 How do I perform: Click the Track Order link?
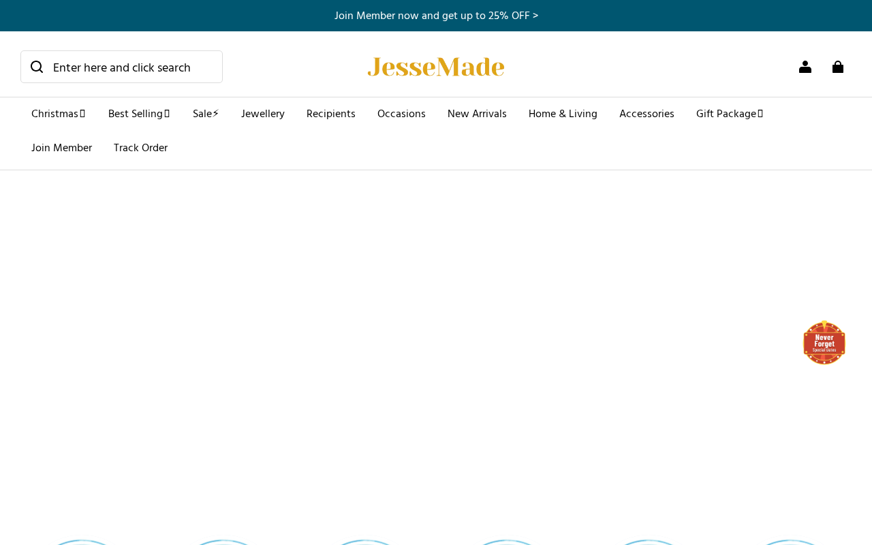click(140, 148)
